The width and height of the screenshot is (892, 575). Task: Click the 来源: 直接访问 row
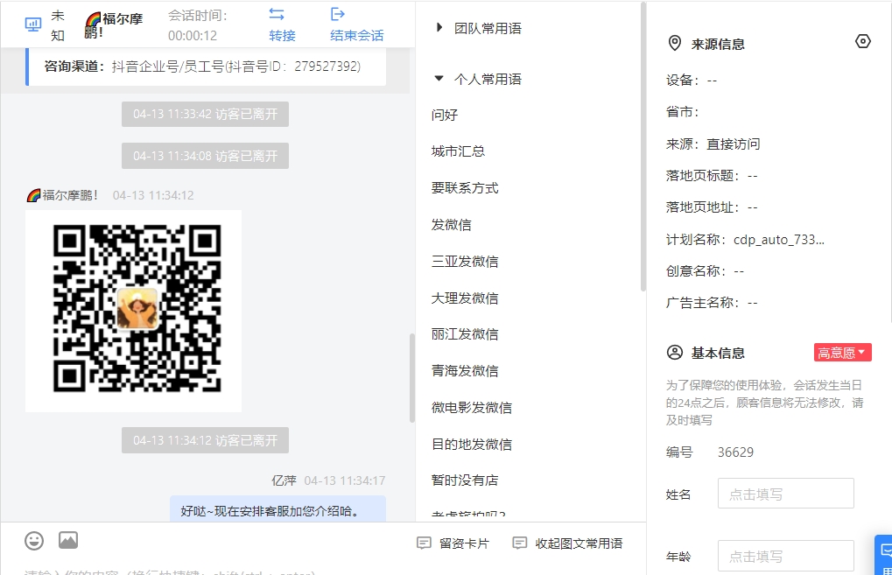pyautogui.click(x=713, y=144)
